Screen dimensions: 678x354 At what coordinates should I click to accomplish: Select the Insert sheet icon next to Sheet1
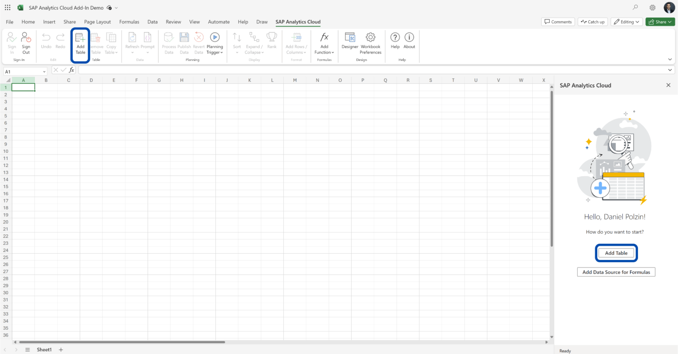tap(60, 350)
